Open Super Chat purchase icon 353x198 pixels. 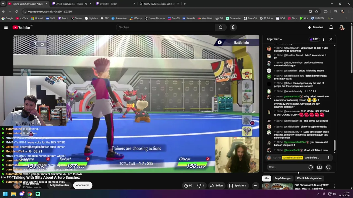(319, 167)
